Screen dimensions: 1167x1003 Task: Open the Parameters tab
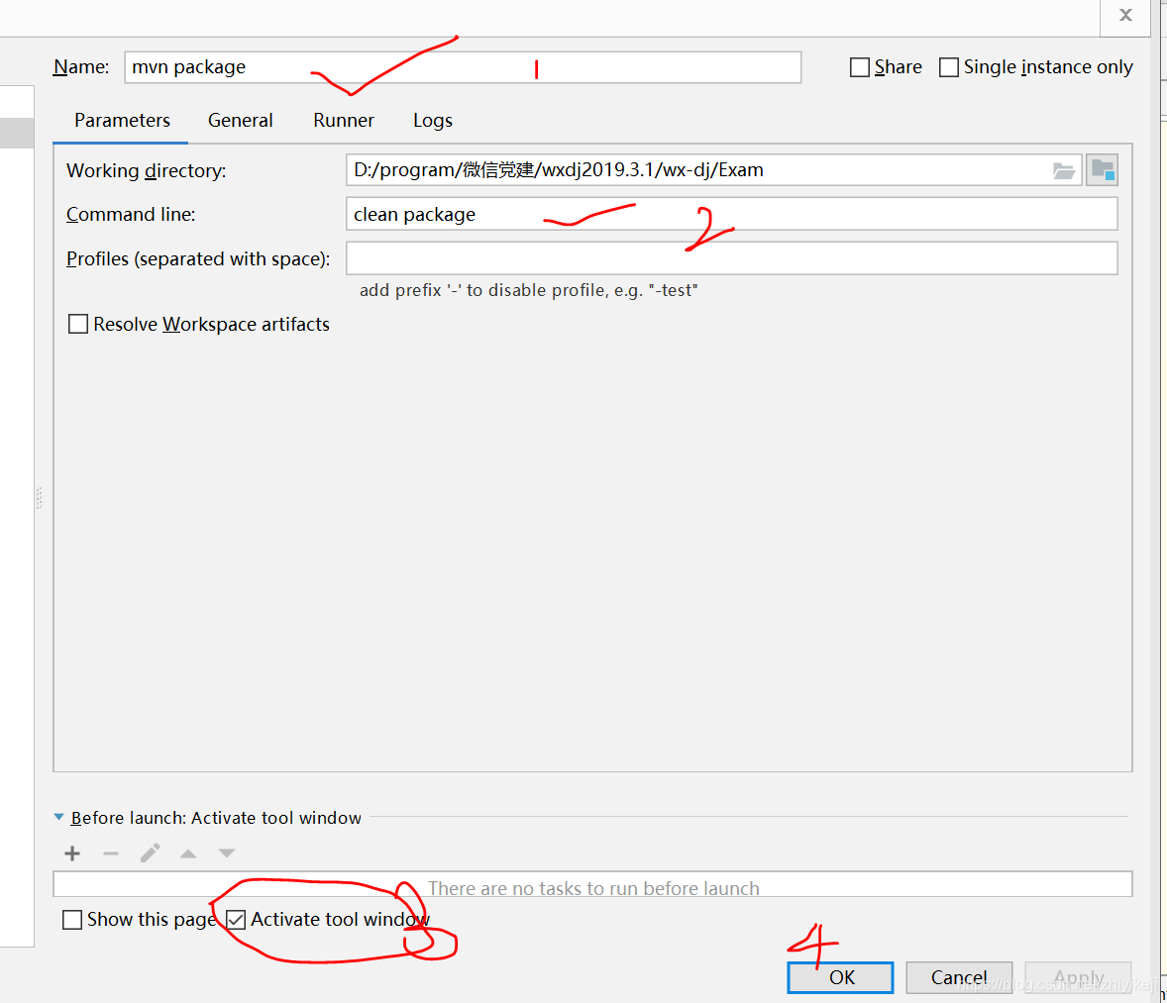(122, 121)
